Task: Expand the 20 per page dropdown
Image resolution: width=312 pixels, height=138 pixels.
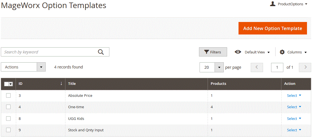Action: pos(213,67)
